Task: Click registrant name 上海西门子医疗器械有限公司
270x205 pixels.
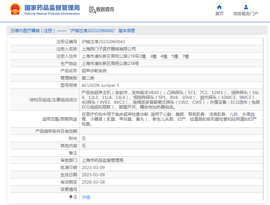Action: click(109, 49)
